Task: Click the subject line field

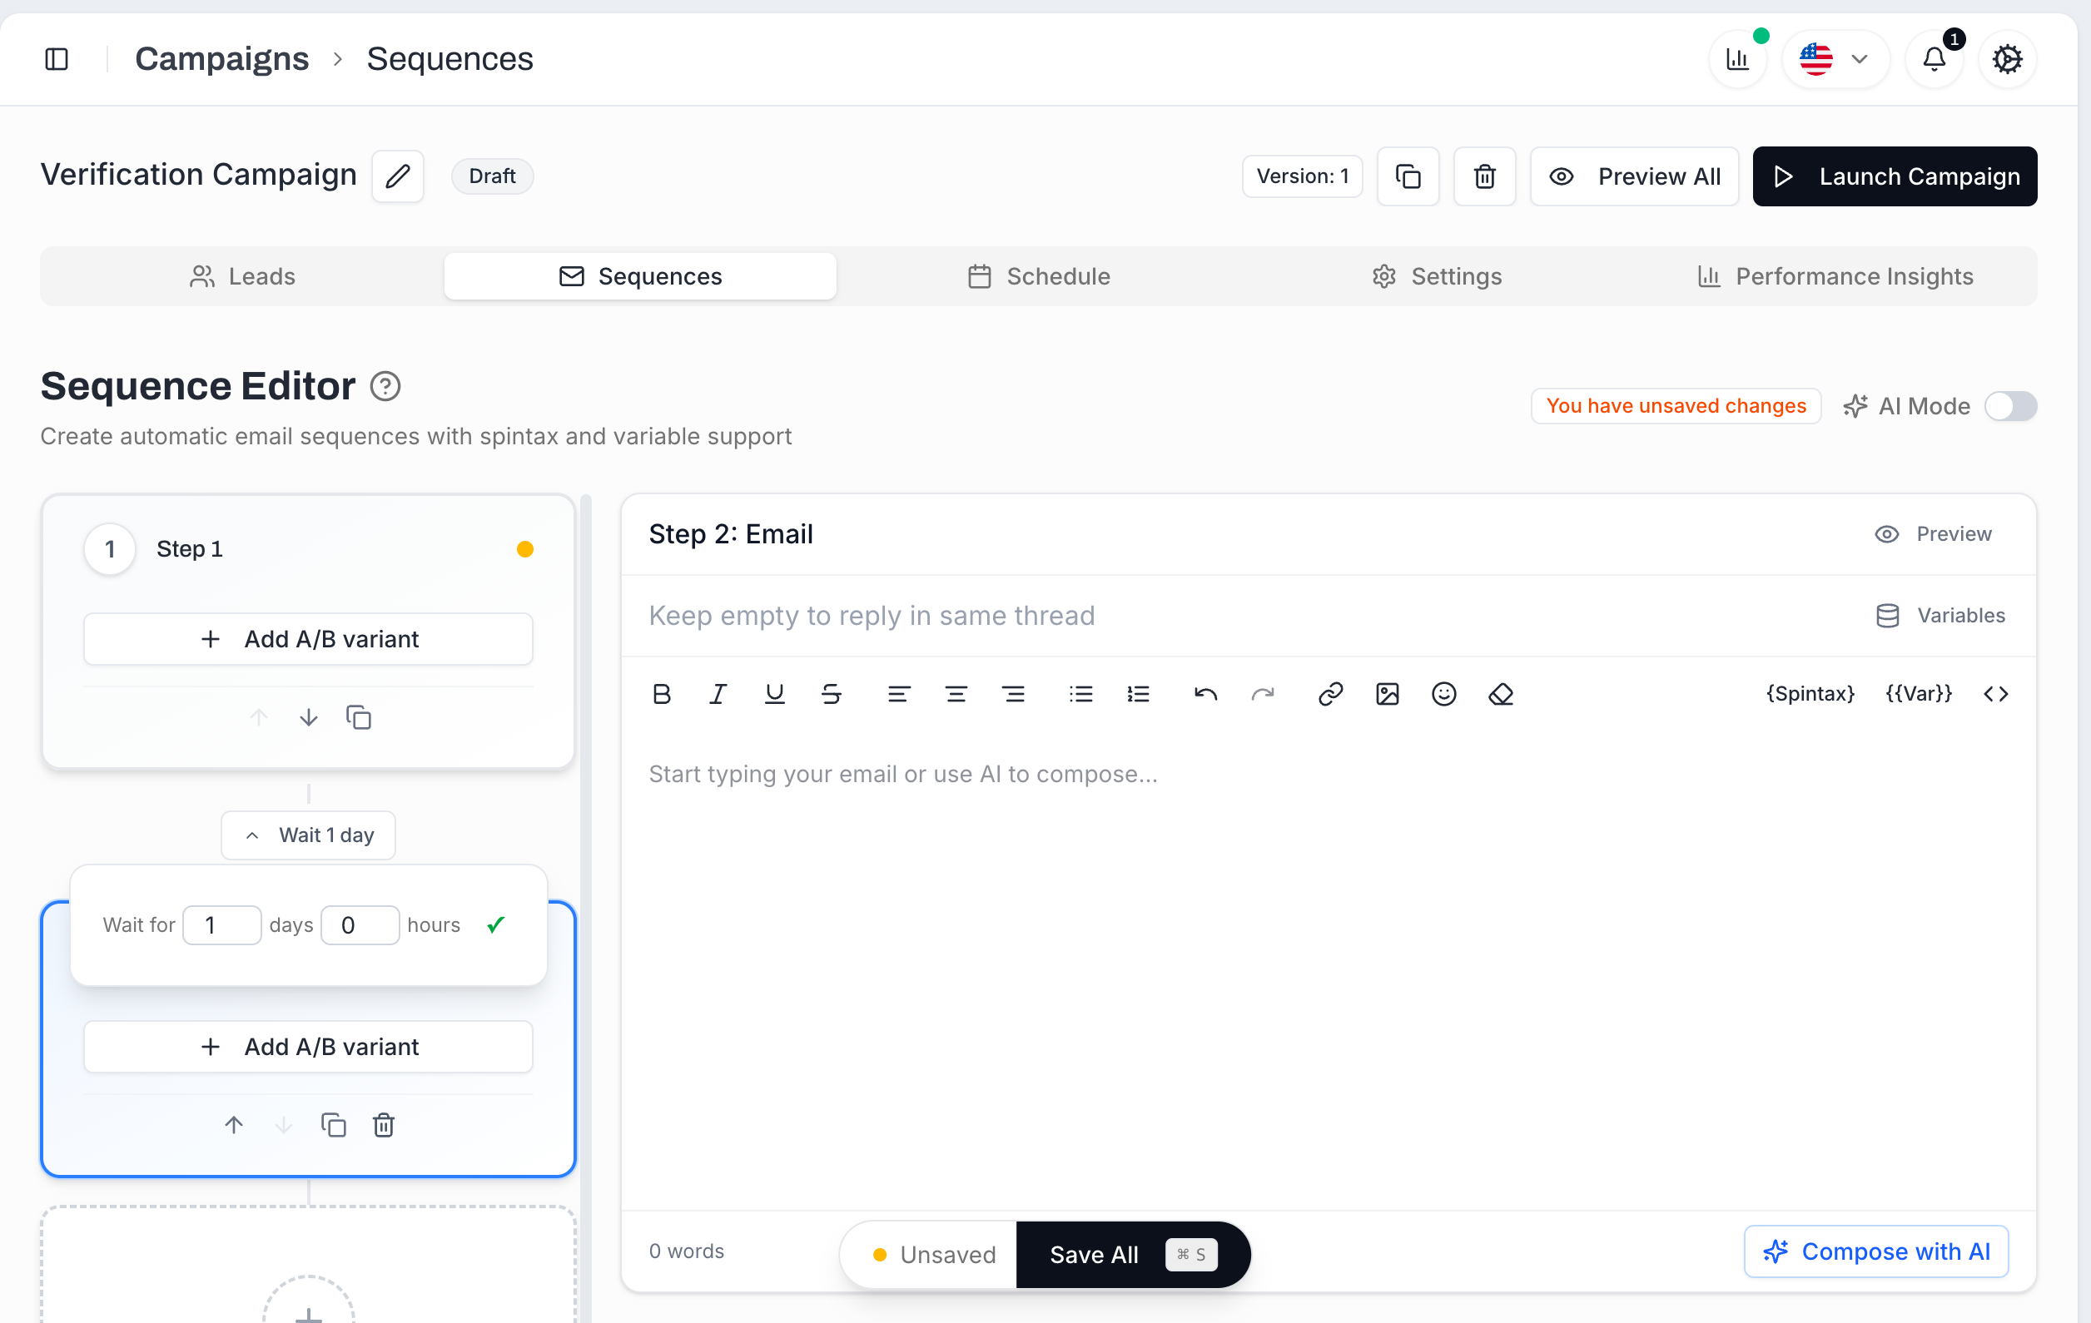Action: click(1242, 616)
